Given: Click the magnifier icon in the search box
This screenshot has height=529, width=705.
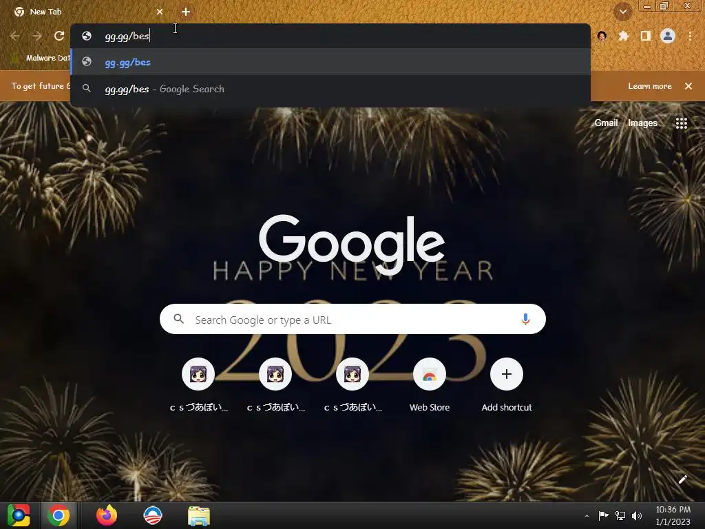Looking at the screenshot, I should pos(178,319).
